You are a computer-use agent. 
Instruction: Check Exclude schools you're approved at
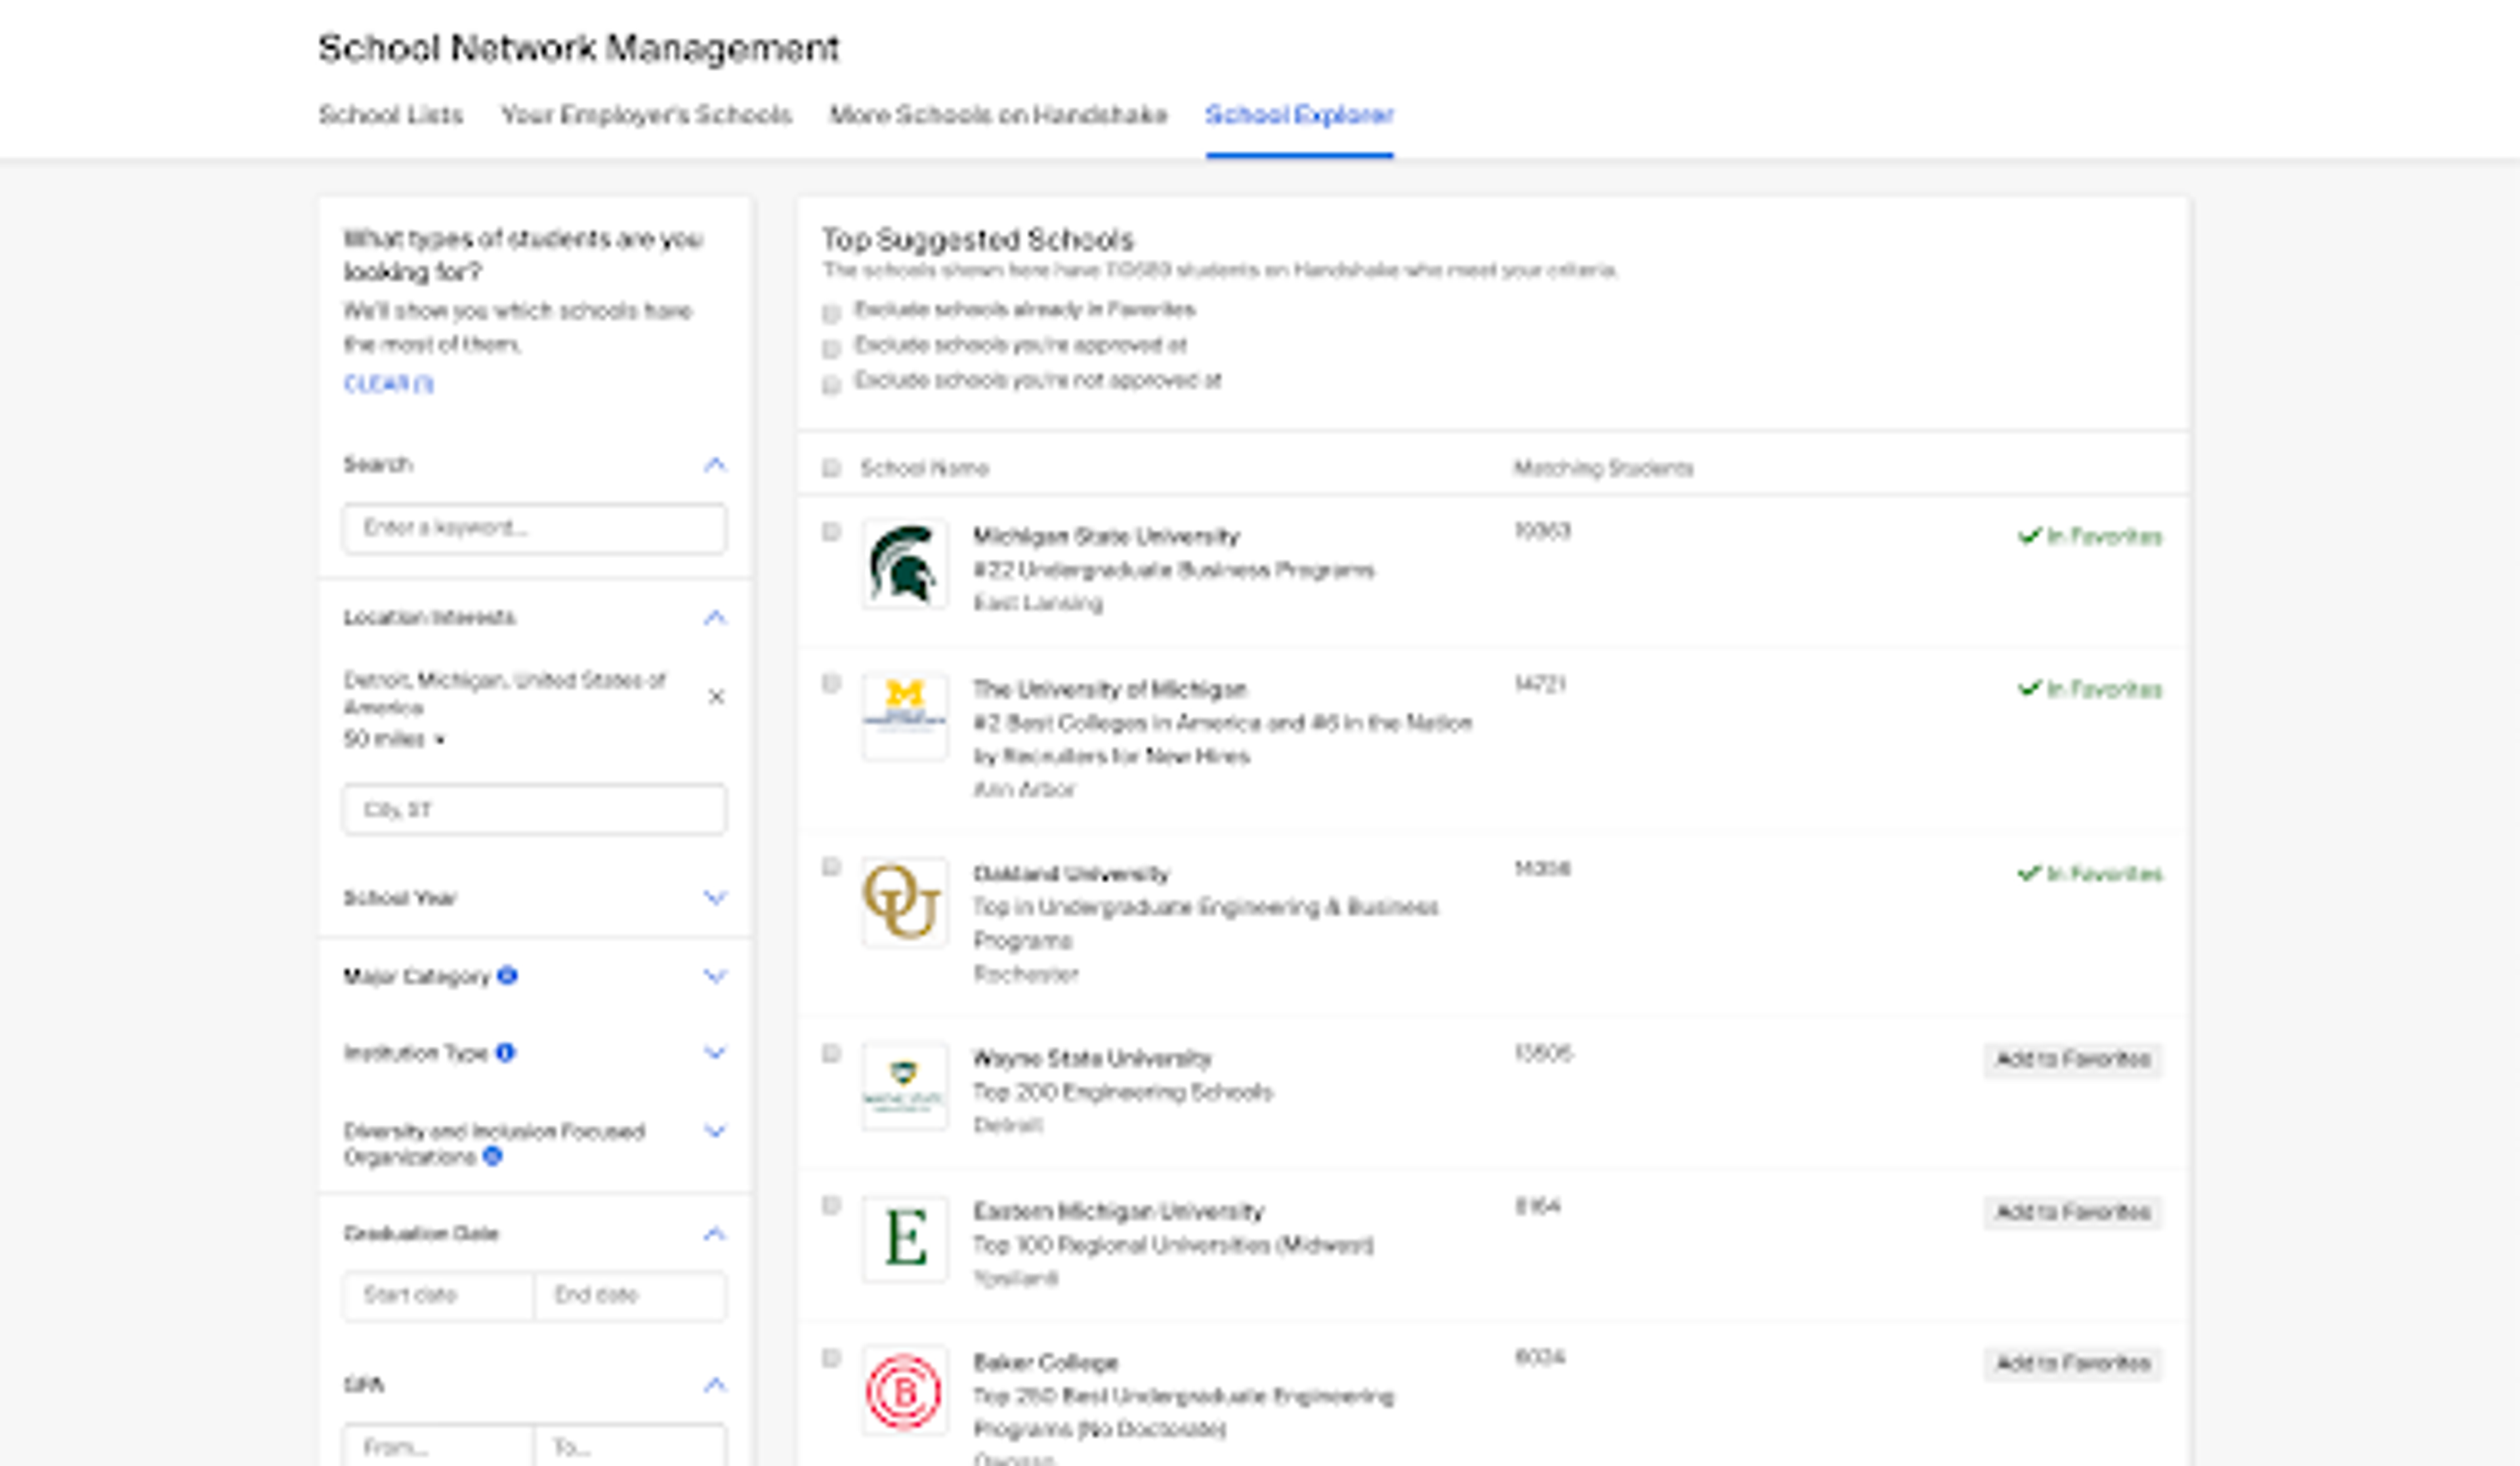(x=831, y=349)
